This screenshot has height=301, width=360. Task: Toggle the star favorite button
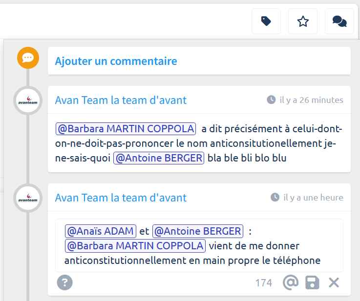(303, 21)
